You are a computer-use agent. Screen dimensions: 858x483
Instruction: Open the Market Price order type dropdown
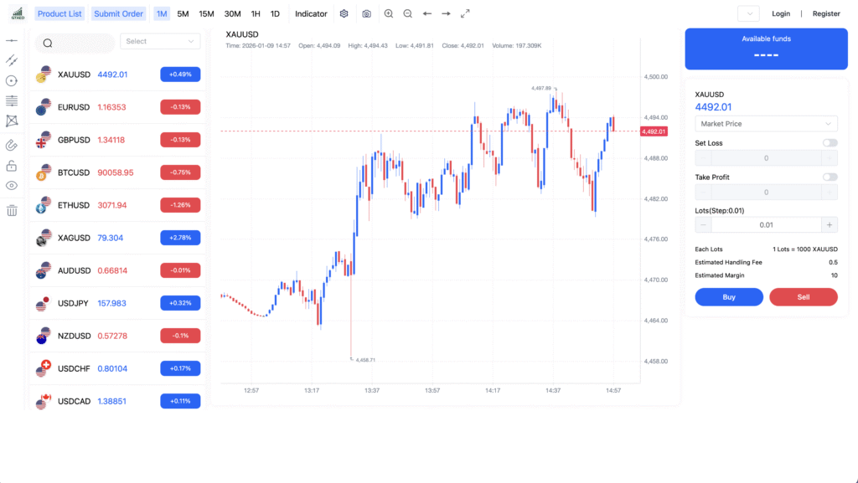[x=766, y=124]
